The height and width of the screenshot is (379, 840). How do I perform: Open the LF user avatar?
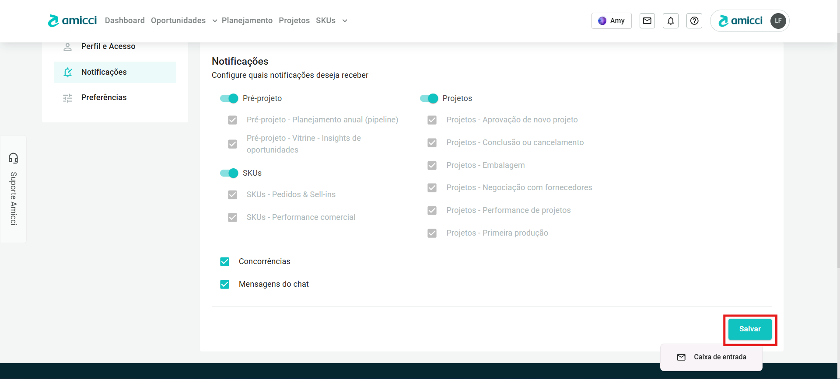click(x=778, y=21)
